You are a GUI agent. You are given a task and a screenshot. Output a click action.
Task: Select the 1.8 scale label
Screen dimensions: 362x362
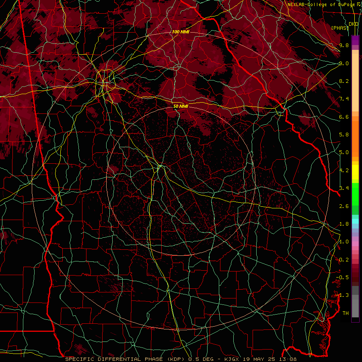(344, 224)
